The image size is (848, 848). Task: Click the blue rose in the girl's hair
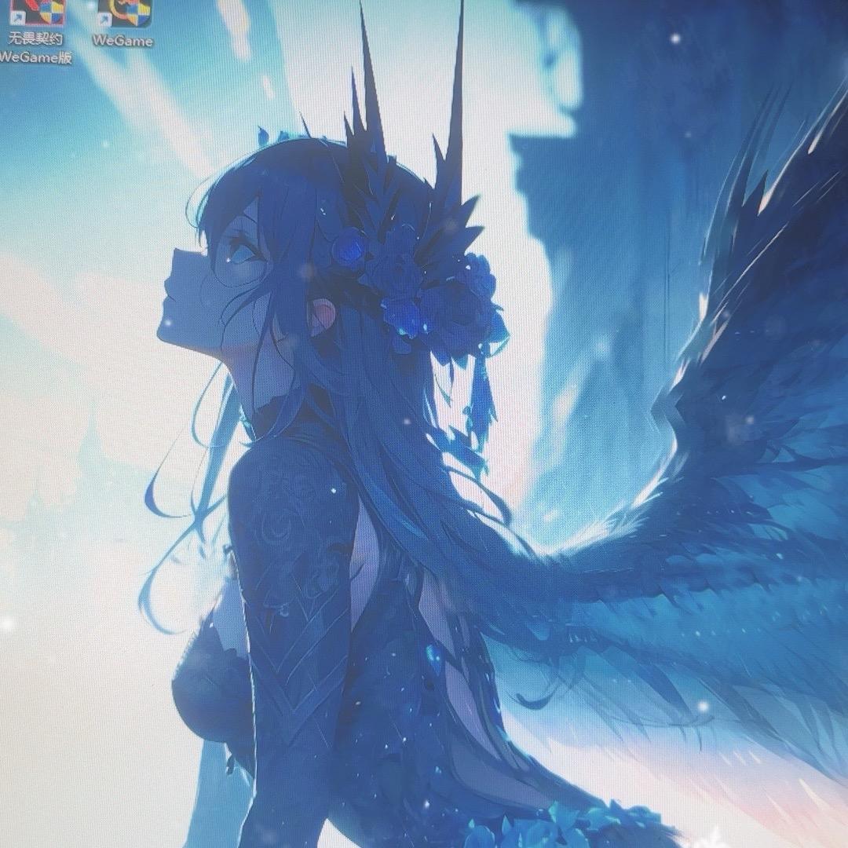349,250
